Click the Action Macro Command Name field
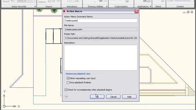This screenshot has width=196, height=110. tap(101, 21)
